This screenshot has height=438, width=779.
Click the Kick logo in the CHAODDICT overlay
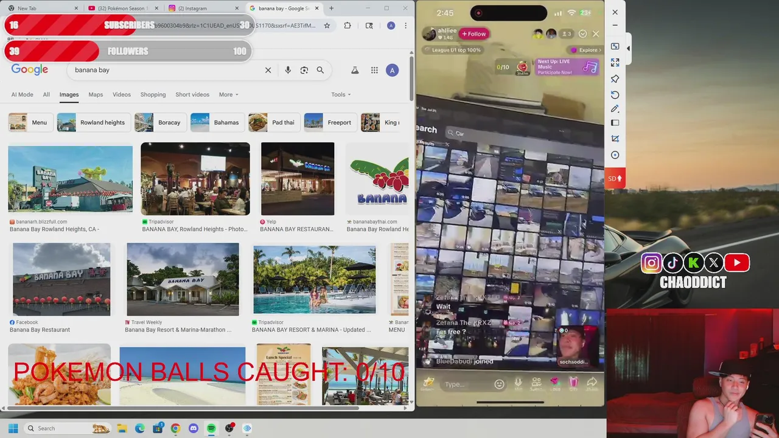click(694, 263)
